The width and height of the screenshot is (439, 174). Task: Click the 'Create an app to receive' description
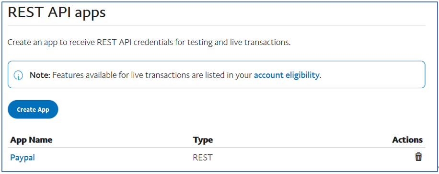point(51,43)
